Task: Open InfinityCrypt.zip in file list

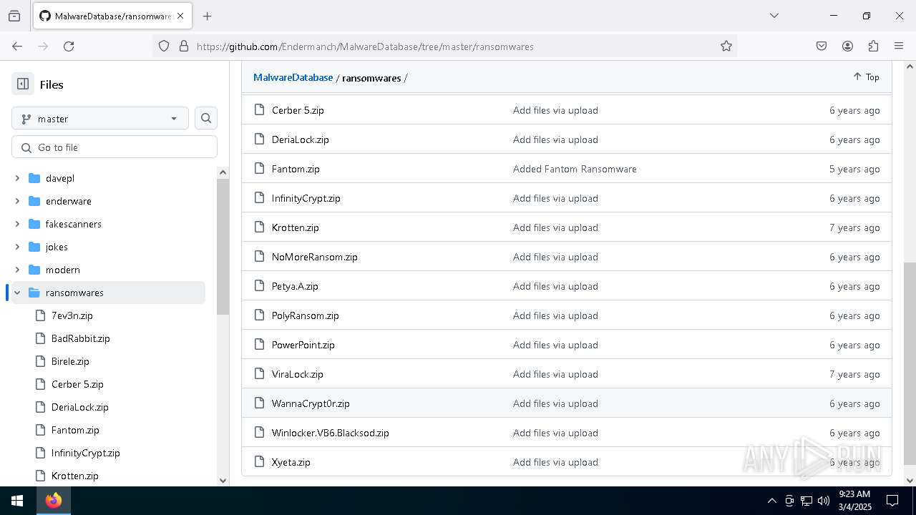Action: pyautogui.click(x=306, y=198)
